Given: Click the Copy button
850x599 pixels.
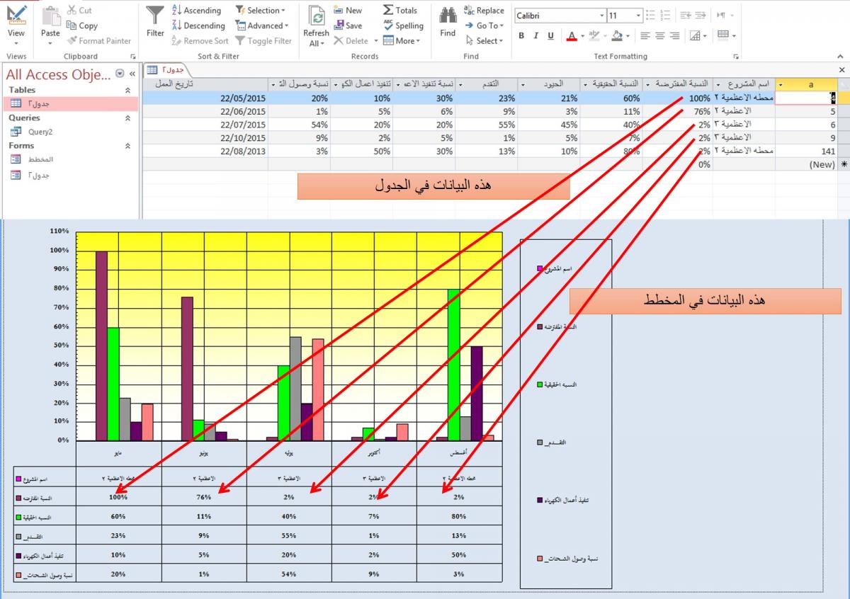Looking at the screenshot, I should 82,25.
